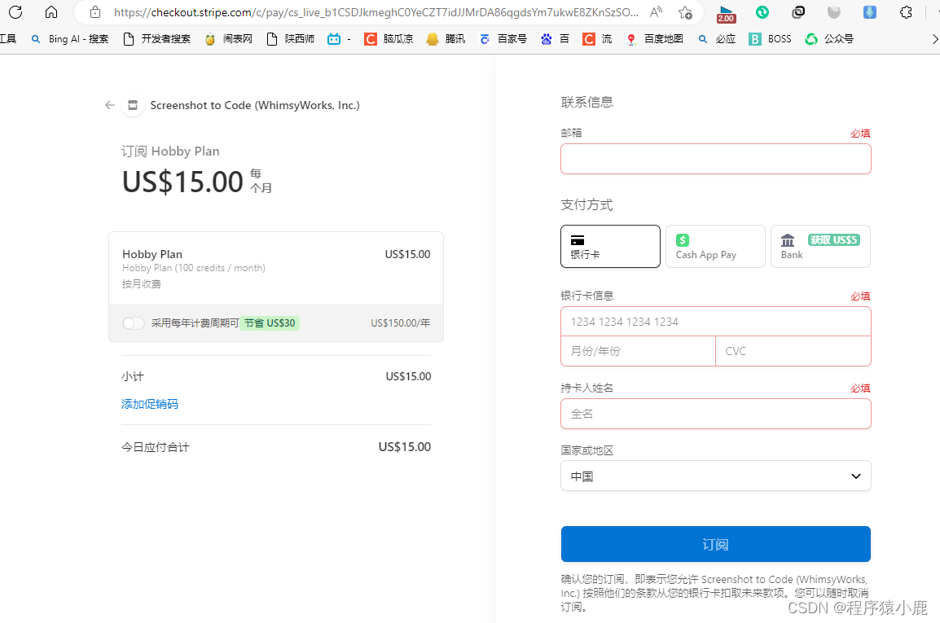Activate the read aloud icon in address bar
Screen dimensions: 940x623
pos(657,12)
